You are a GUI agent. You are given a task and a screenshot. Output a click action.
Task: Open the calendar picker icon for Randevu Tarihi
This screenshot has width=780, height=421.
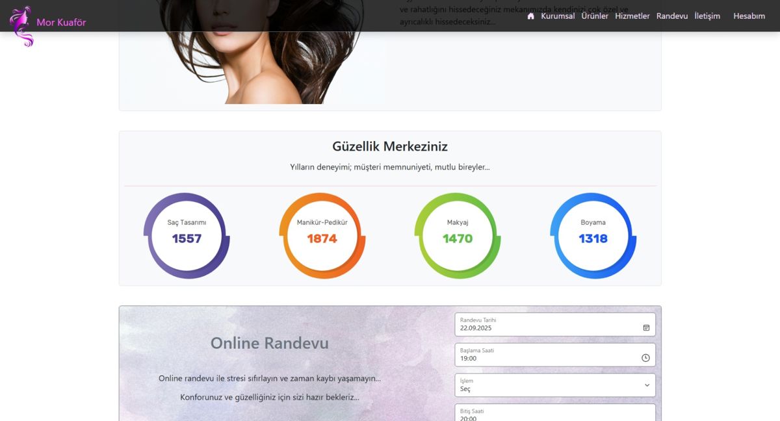click(646, 328)
